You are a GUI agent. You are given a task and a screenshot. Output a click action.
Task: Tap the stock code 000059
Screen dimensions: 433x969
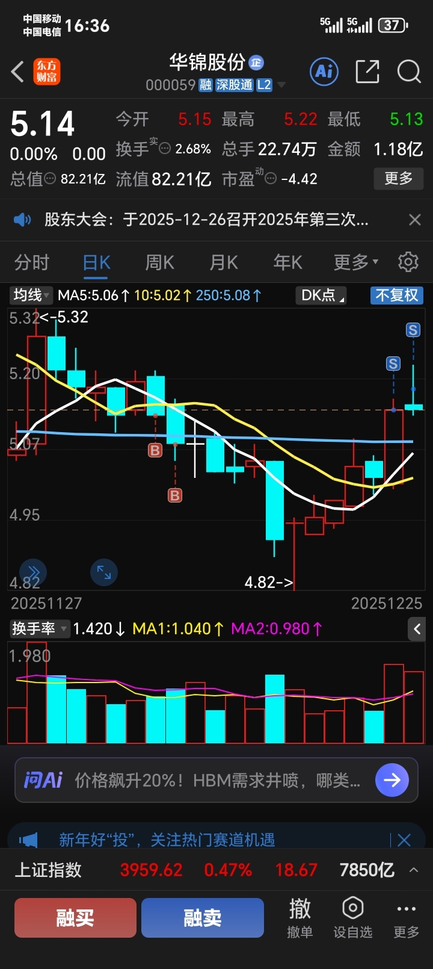coord(171,85)
